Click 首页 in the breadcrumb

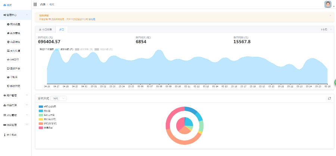(x=43, y=4)
